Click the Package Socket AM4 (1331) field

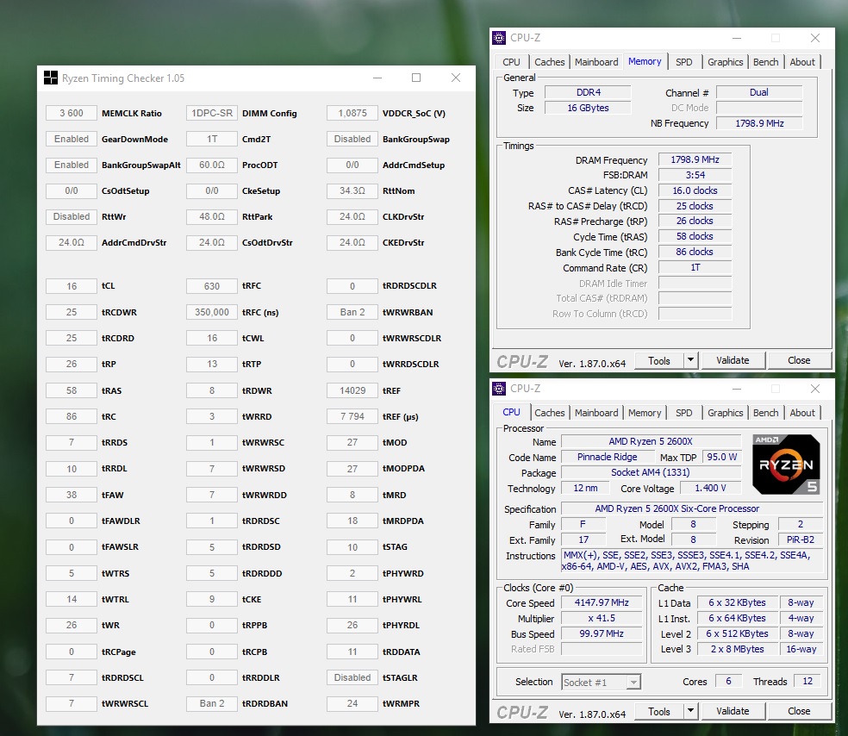click(651, 472)
